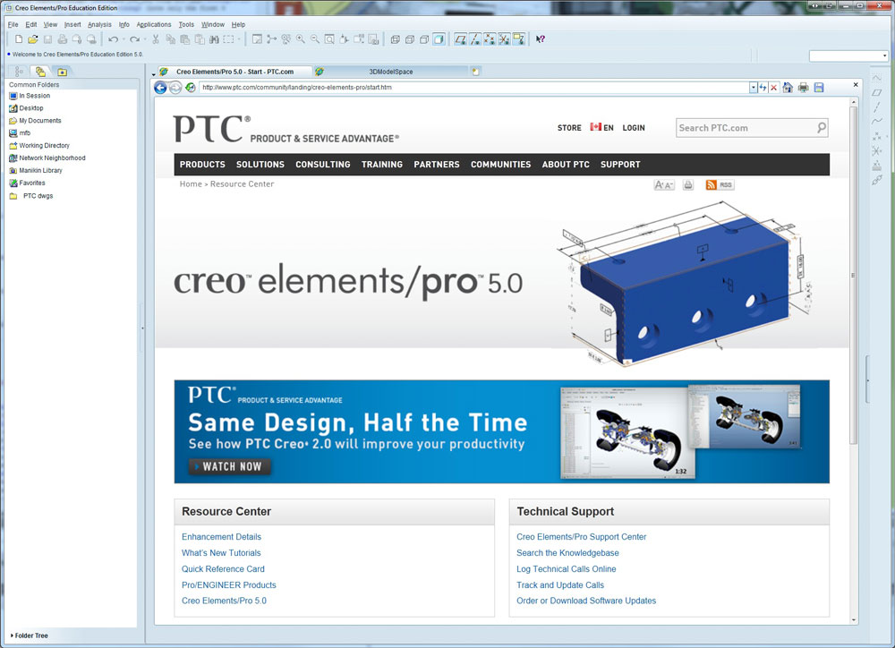
Task: Stop loading with the red X icon
Action: tap(774, 88)
